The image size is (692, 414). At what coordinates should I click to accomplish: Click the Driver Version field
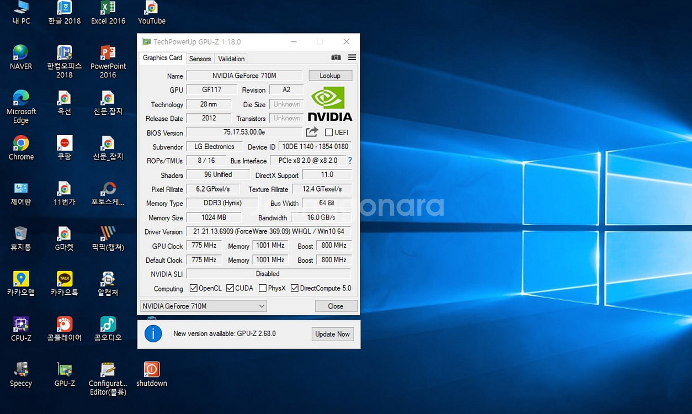coord(269,231)
